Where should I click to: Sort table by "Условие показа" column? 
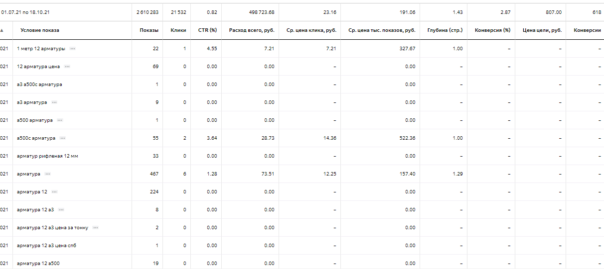40,30
